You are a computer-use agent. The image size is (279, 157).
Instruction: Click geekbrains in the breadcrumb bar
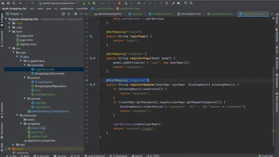pyautogui.click(x=67, y=9)
